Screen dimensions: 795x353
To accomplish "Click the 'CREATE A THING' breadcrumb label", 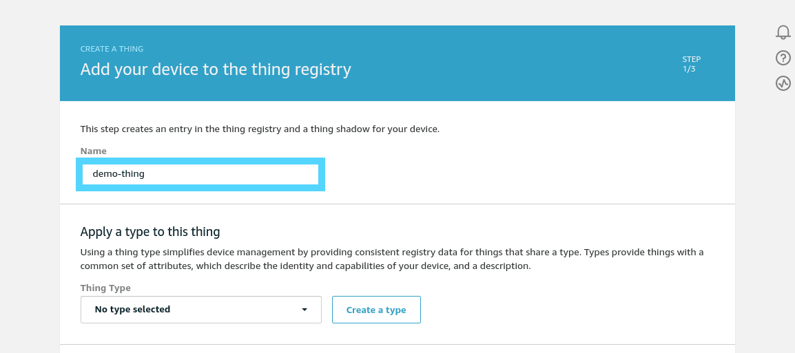I will 112,49.
